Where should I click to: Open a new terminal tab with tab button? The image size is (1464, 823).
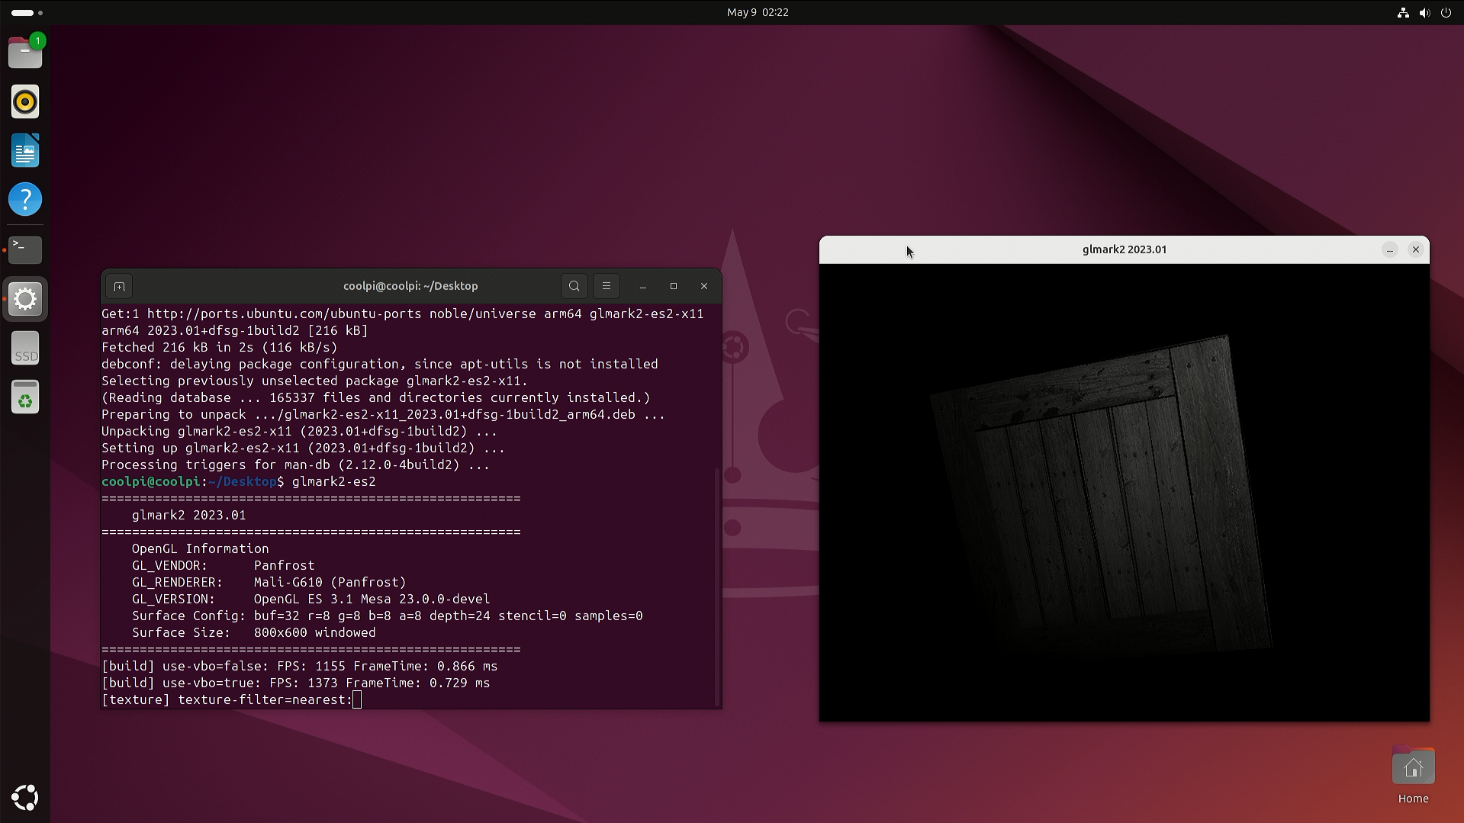click(119, 286)
